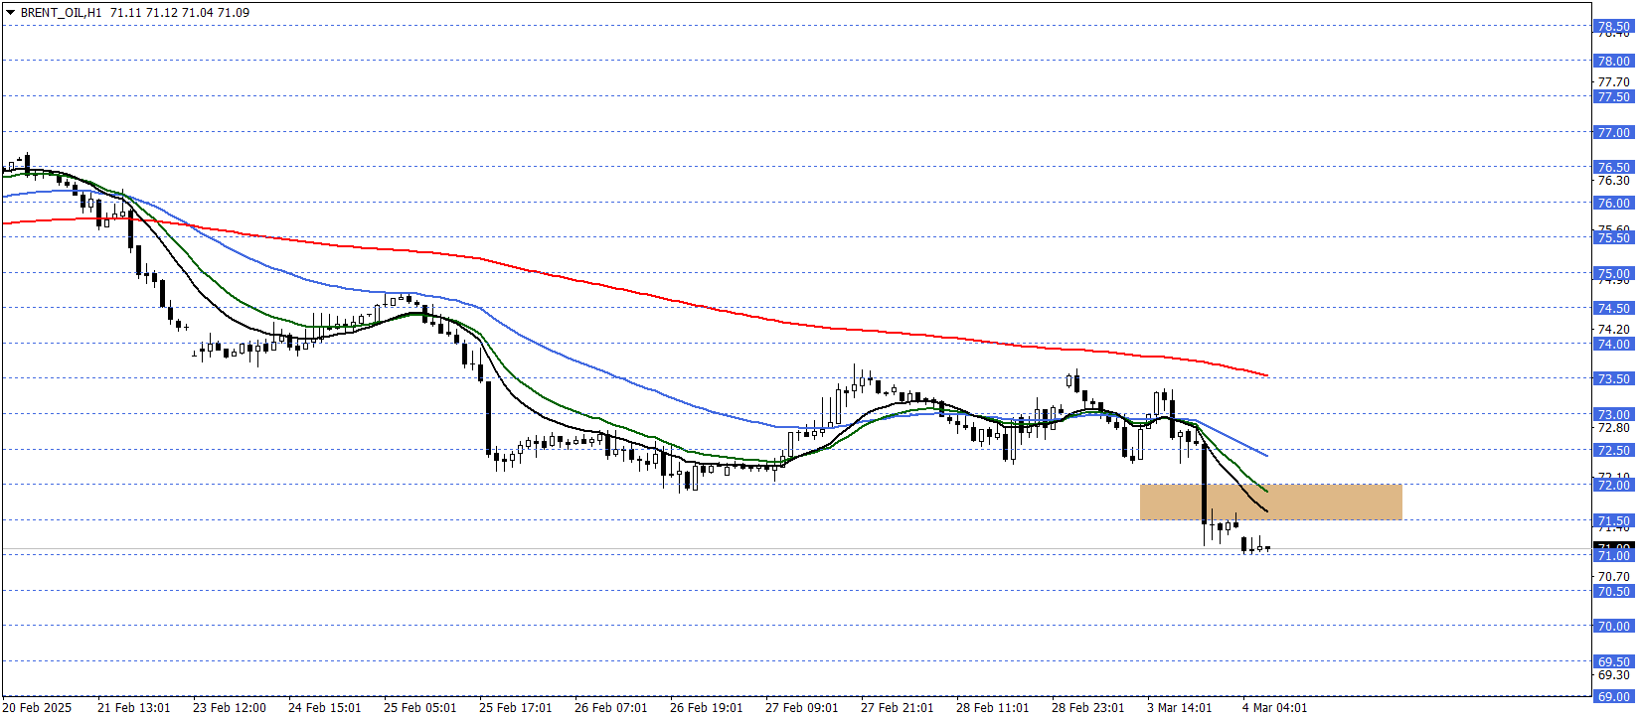Click the 25 Feb 17:01 time label
This screenshot has height=720, width=1641.
point(516,708)
